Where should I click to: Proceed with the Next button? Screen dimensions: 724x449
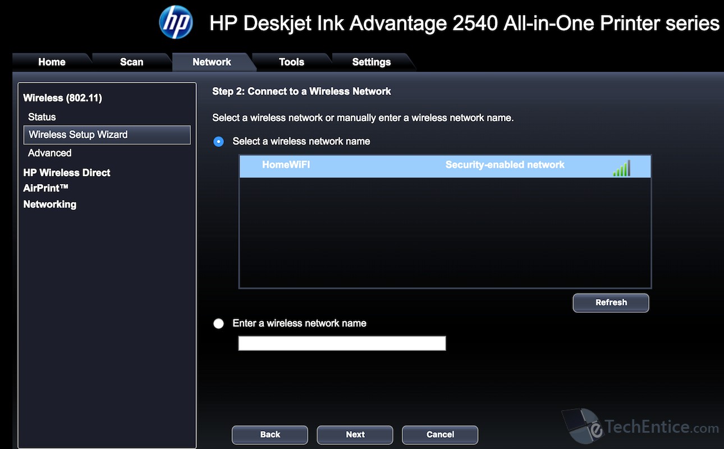[x=355, y=434]
